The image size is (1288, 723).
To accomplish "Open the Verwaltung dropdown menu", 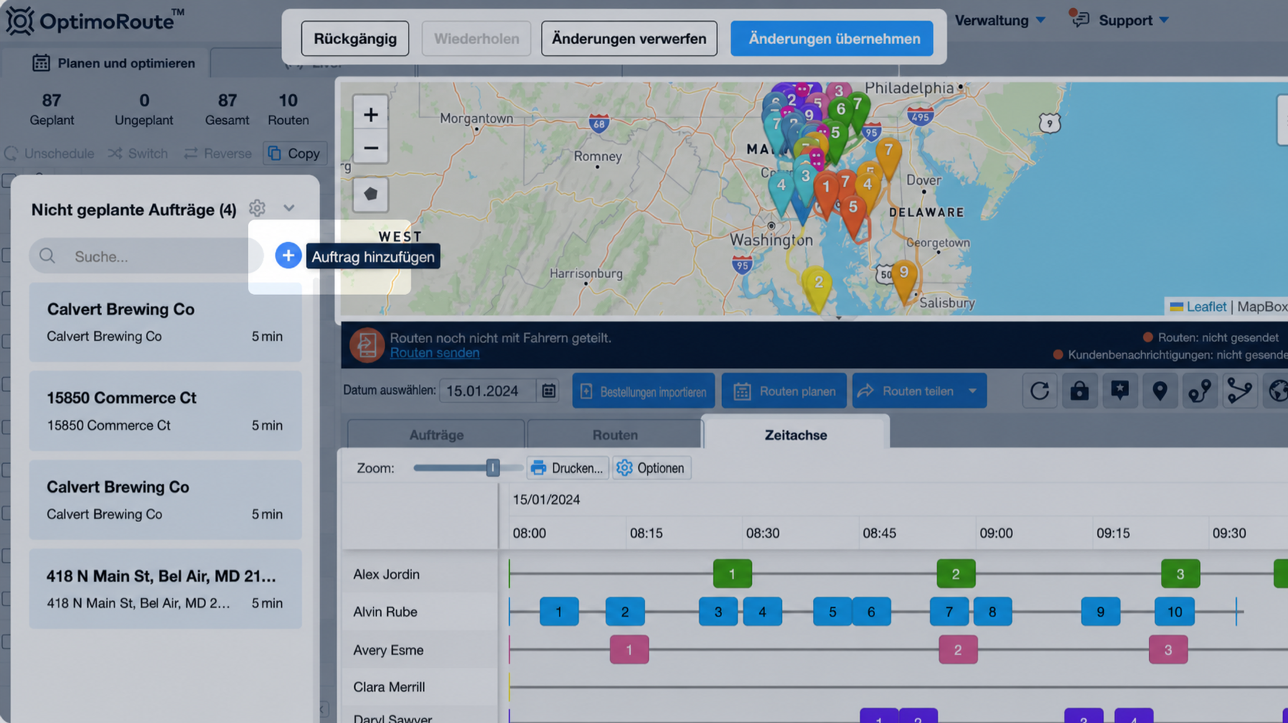I will click(x=1000, y=21).
